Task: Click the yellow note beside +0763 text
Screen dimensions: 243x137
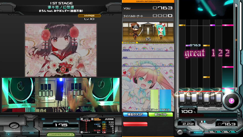Action: click(206, 45)
